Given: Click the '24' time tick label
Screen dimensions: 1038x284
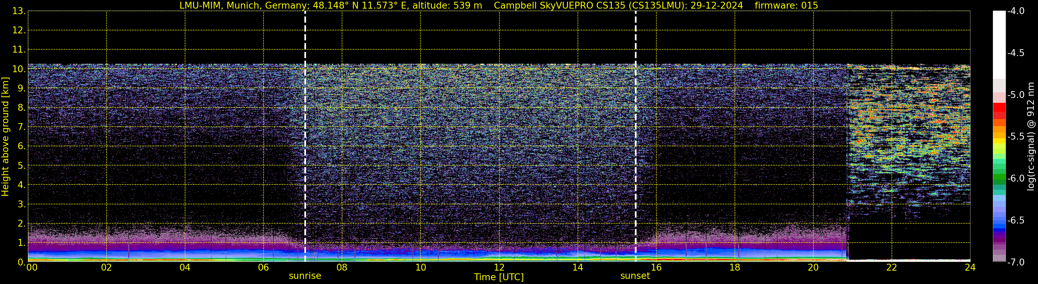Looking at the screenshot, I should point(970,267).
